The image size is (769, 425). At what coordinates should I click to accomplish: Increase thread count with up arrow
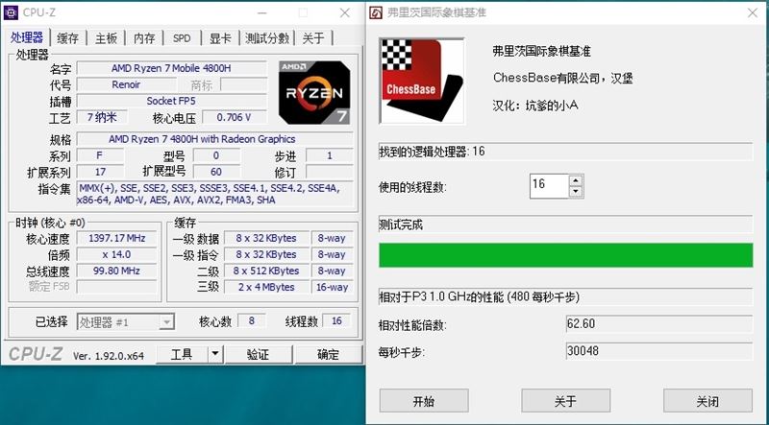coord(576,179)
